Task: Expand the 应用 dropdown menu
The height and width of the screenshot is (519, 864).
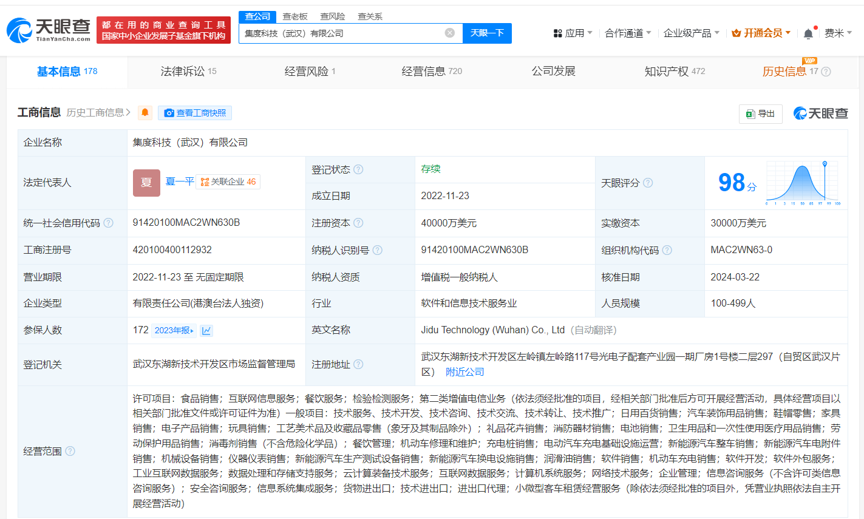Action: [x=573, y=33]
